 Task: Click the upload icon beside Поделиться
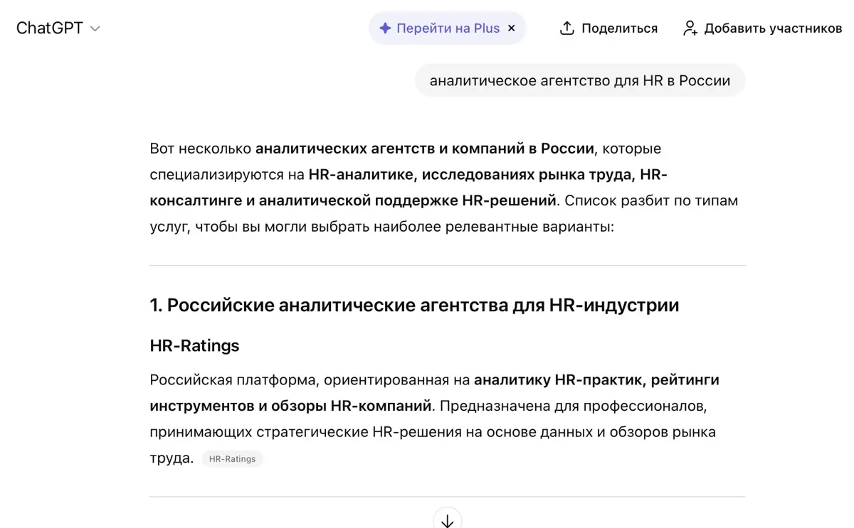point(566,27)
